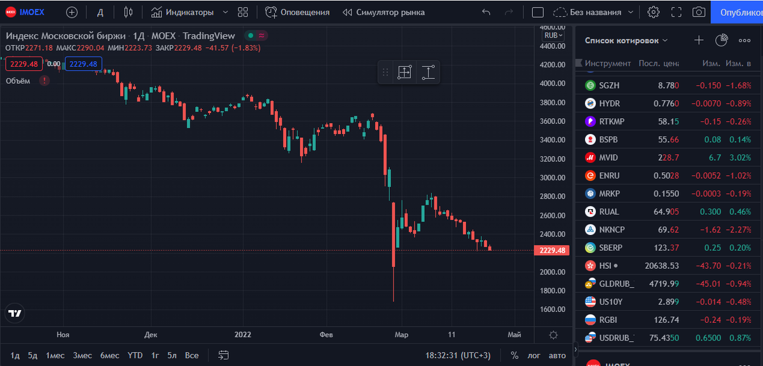763x366 pixels.
Task: Open the chart layout selection square
Action: (537, 12)
